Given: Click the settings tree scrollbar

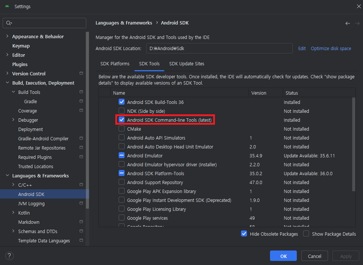Looking at the screenshot, I should click(87, 120).
